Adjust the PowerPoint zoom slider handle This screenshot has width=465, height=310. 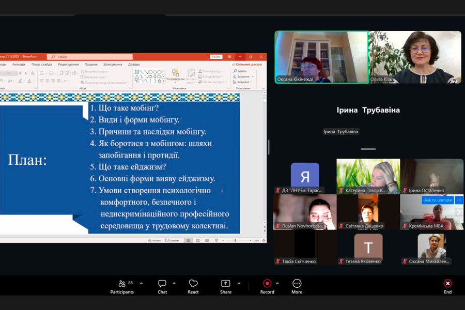click(x=235, y=240)
